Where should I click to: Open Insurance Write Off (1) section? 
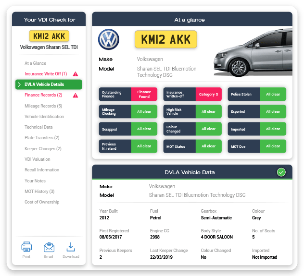[46, 74]
